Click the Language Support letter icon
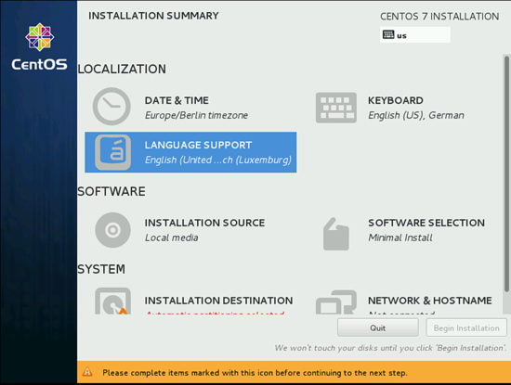The height and width of the screenshot is (385, 511). click(112, 152)
